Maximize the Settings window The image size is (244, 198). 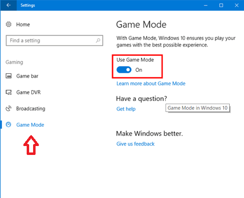pyautogui.click(x=221, y=5)
